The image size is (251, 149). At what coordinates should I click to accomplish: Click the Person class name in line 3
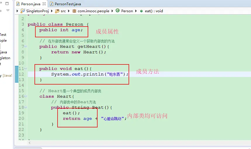click(75, 24)
